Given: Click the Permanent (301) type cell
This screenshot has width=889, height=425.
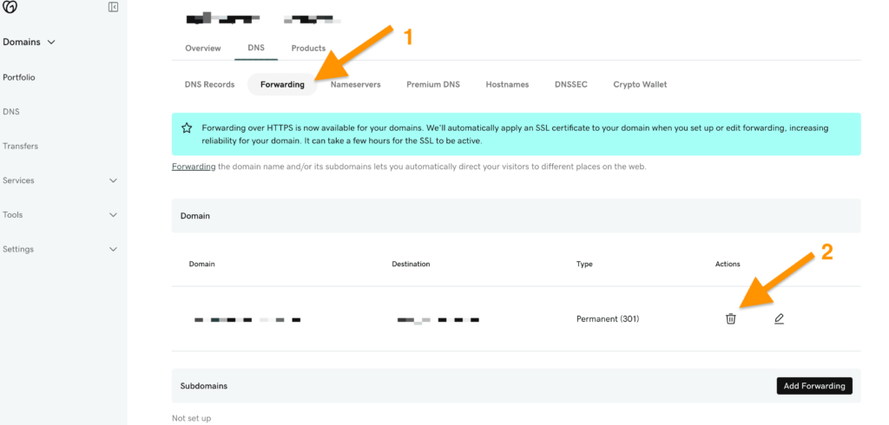Looking at the screenshot, I should click(x=608, y=319).
